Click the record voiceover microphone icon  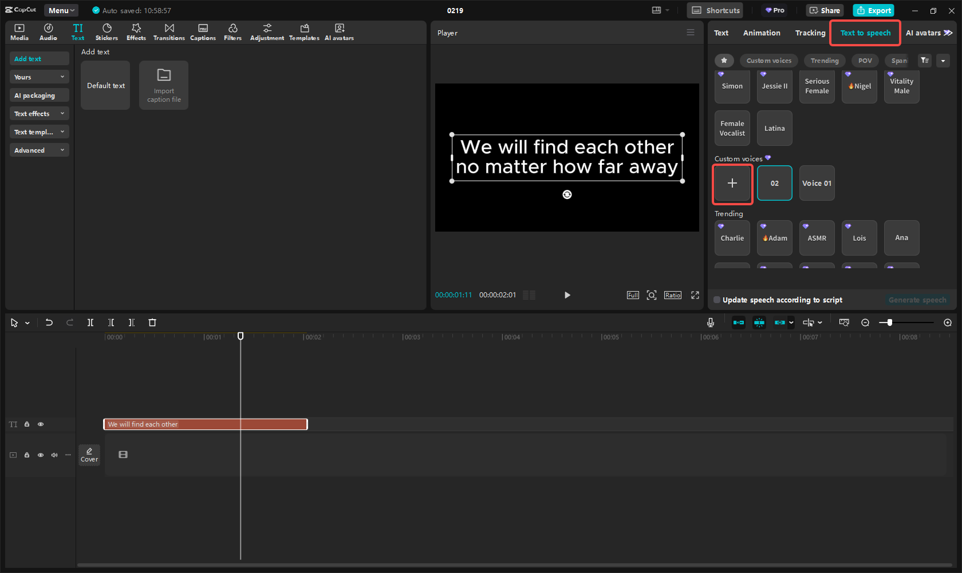click(710, 323)
